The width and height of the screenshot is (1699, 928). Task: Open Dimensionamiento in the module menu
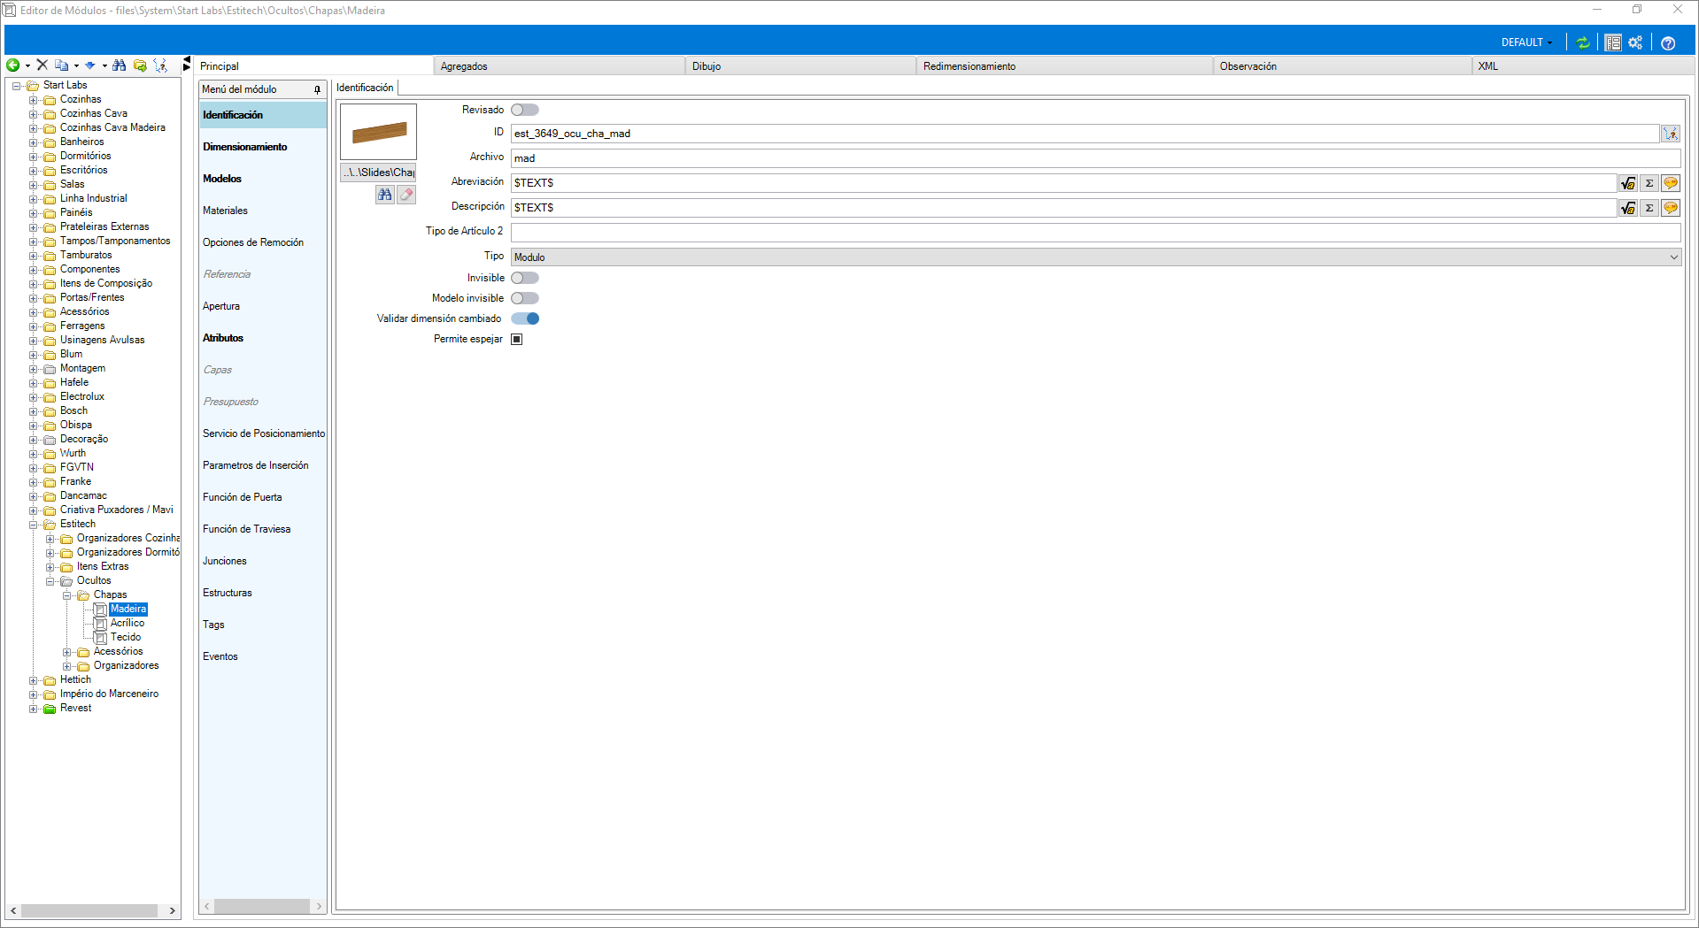point(263,147)
